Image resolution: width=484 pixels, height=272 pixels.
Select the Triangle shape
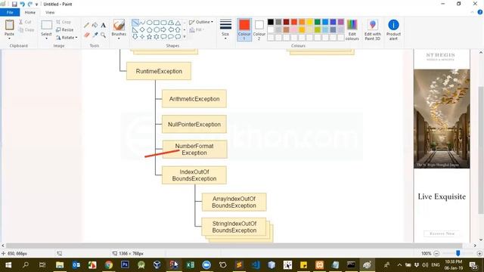(178, 23)
